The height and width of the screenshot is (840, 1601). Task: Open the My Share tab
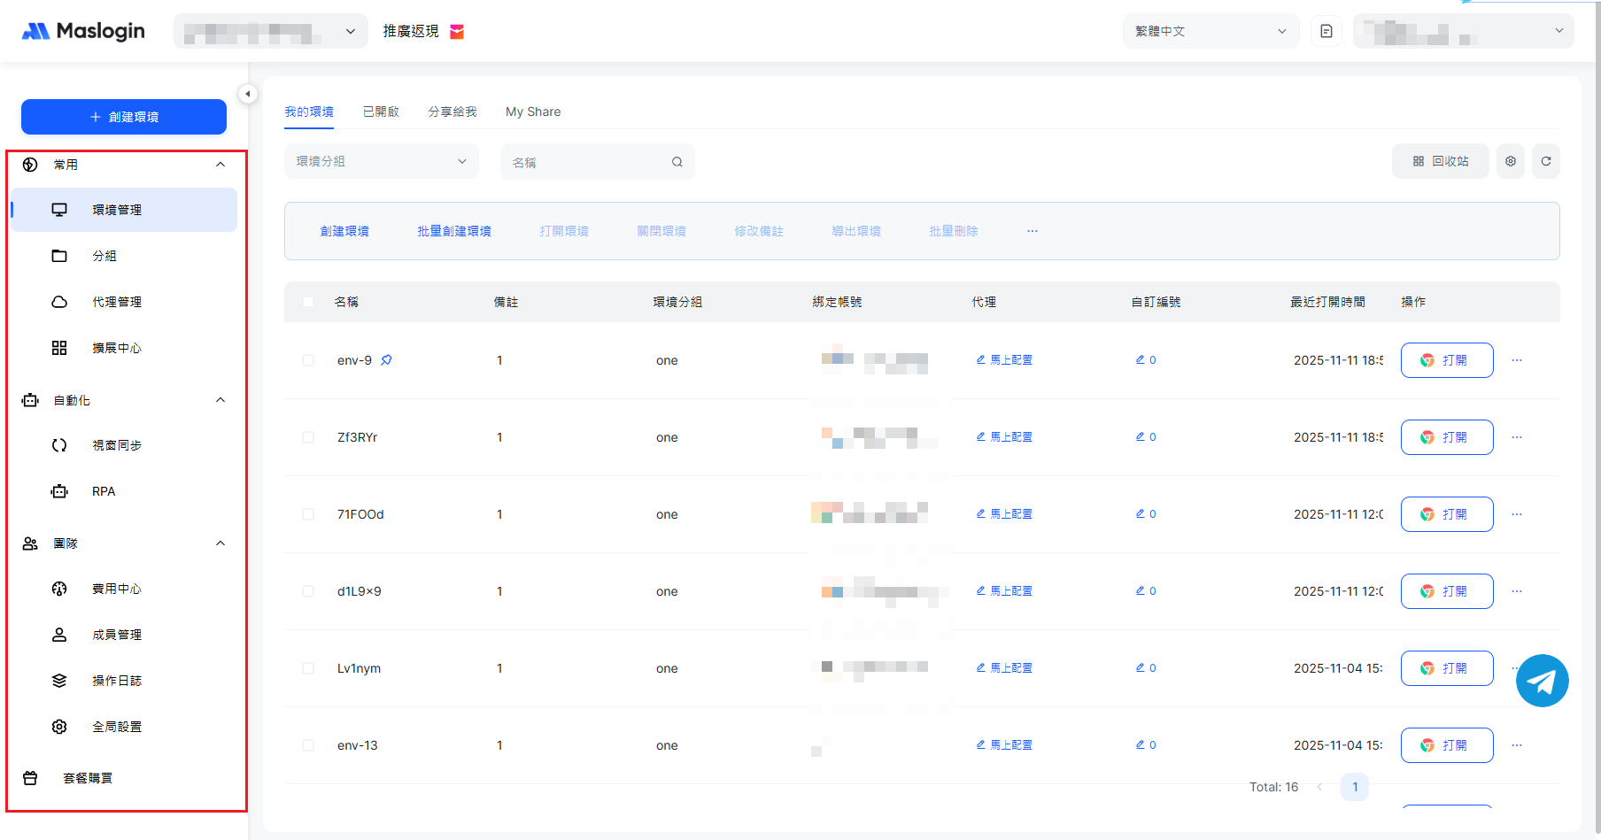533,112
